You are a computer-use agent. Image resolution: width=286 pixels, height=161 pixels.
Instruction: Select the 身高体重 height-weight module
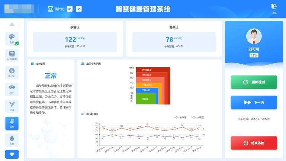(x=12, y=55)
